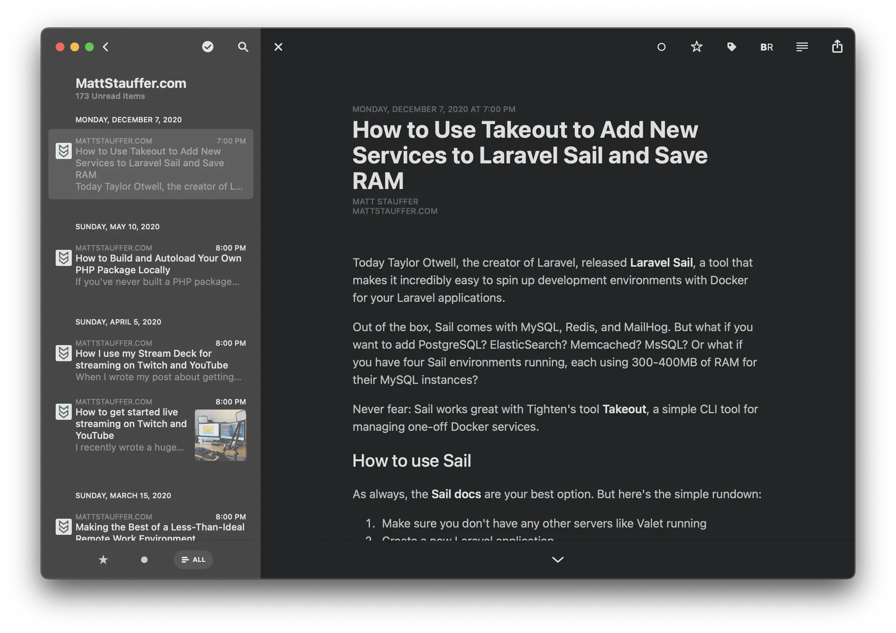
Task: Open text appearance lines icon
Action: click(x=802, y=47)
